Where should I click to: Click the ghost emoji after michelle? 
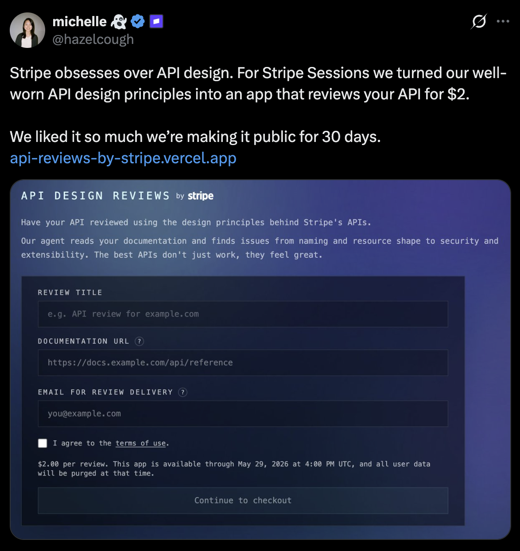(x=119, y=21)
